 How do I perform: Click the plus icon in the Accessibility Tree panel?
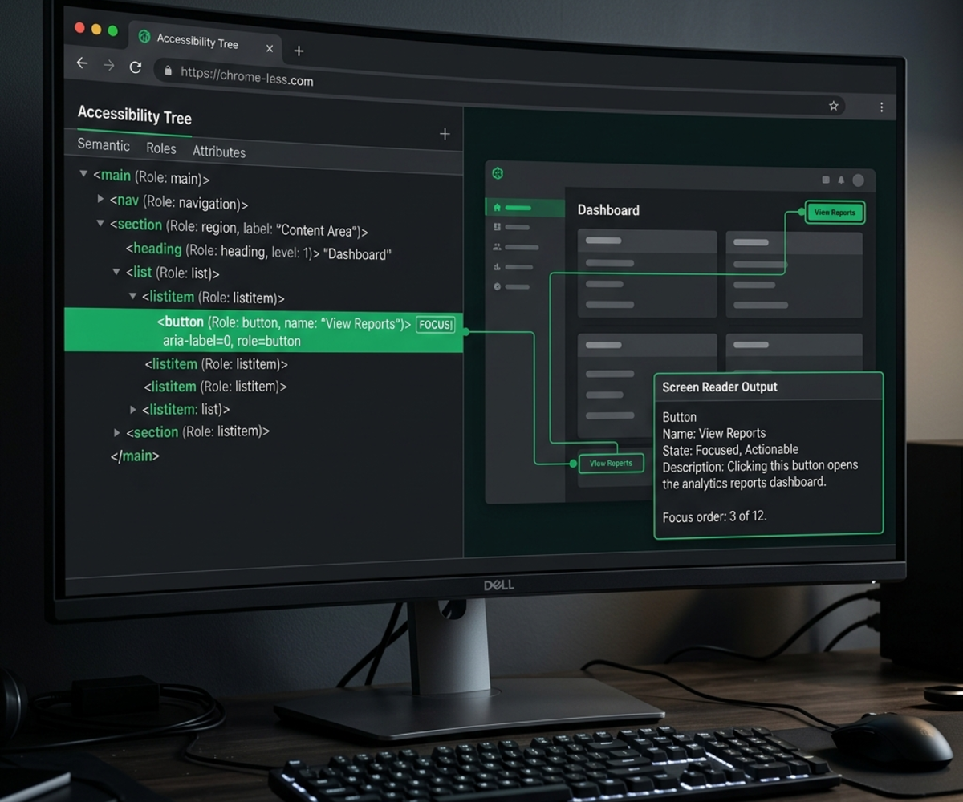(445, 134)
